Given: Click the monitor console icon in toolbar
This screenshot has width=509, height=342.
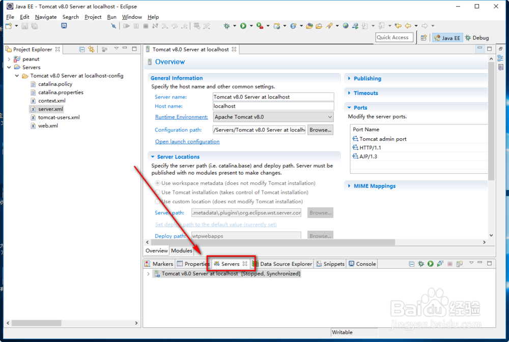Looking at the screenshot, I should [64, 26].
